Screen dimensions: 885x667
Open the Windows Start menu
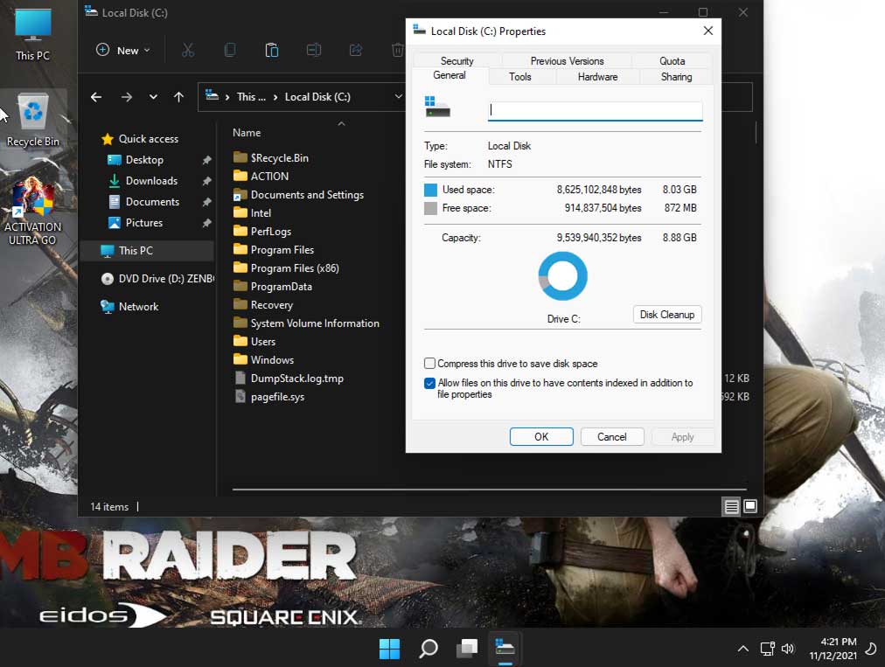click(x=389, y=649)
